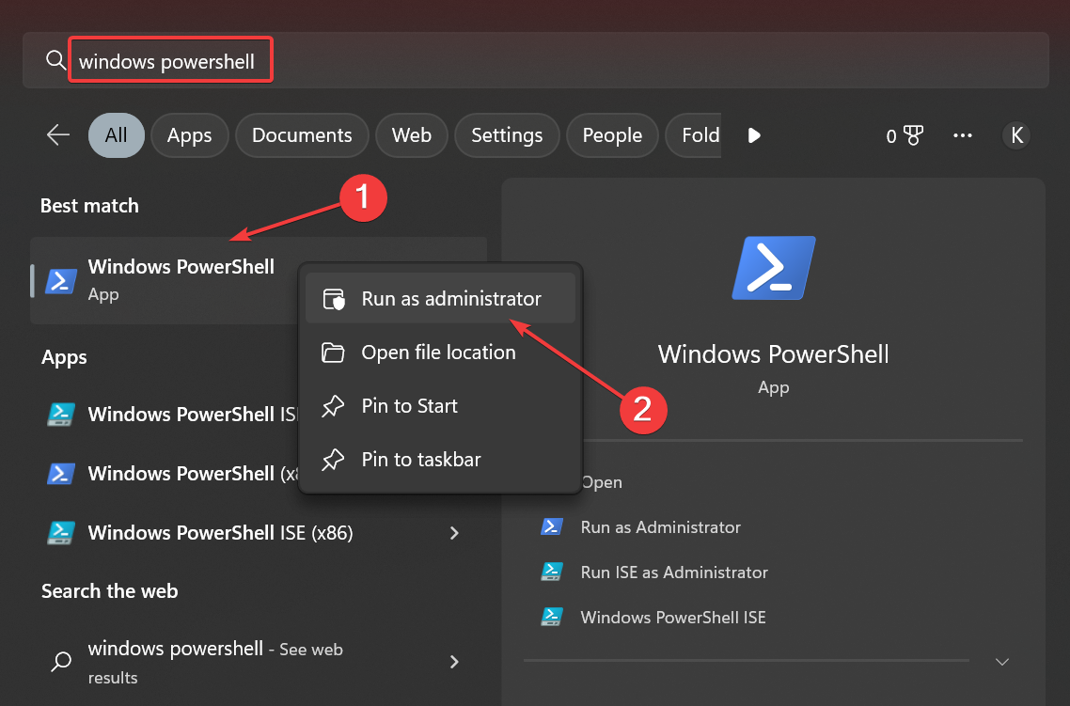
Task: Click the shield icon beside Run as administrator
Action: click(x=333, y=299)
